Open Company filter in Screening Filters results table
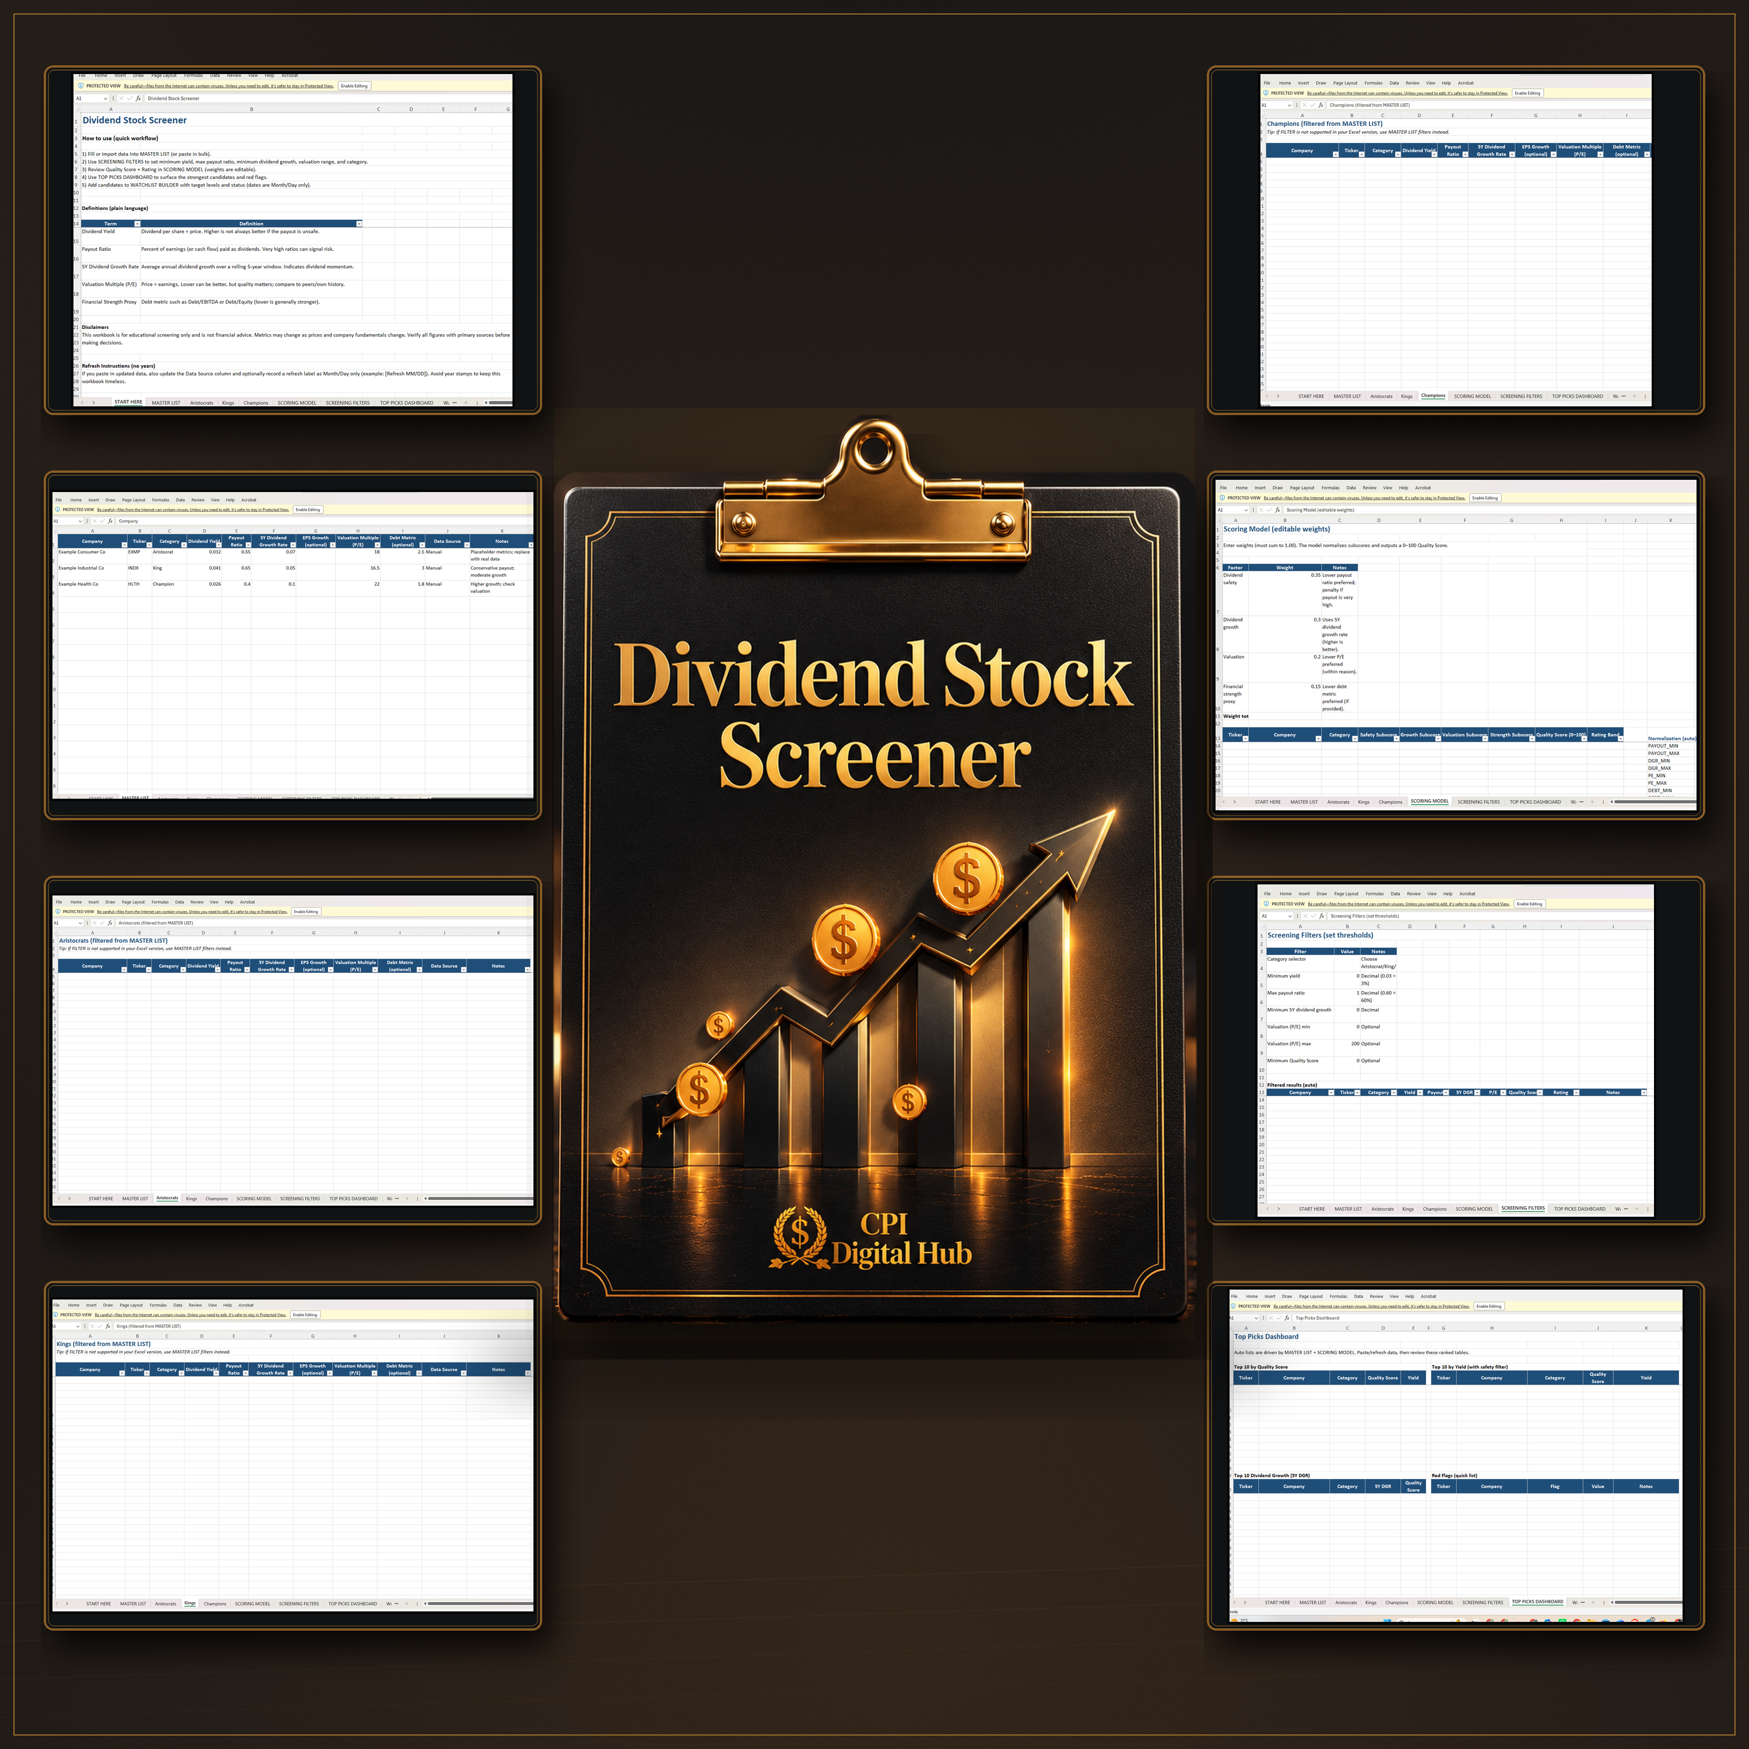 point(1332,1093)
